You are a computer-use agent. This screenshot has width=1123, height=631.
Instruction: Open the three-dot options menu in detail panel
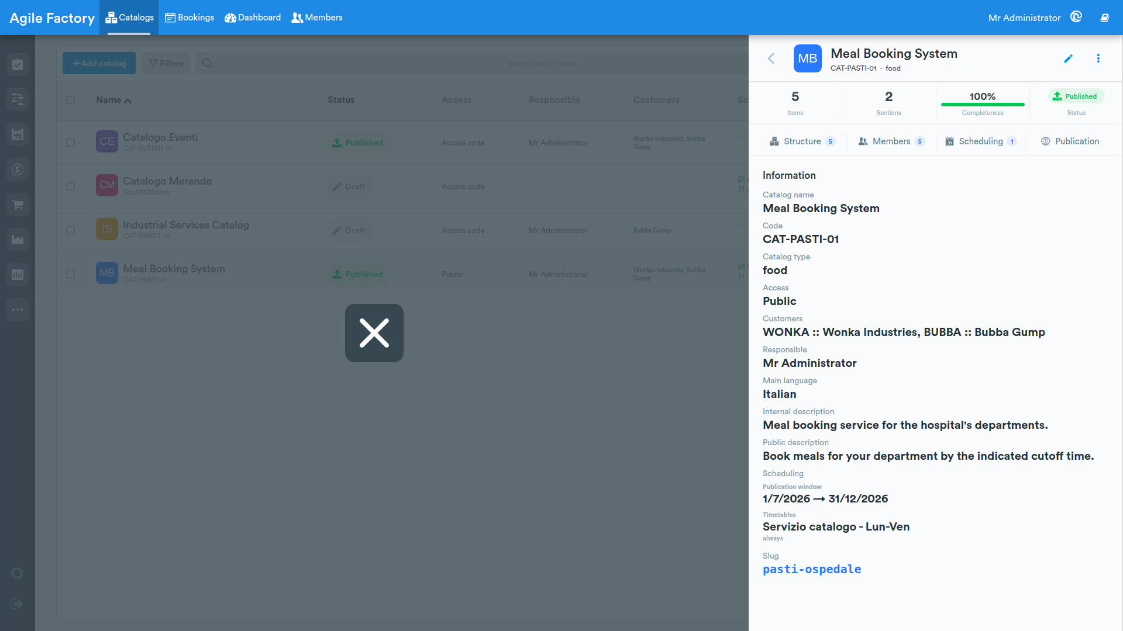[1098, 58]
